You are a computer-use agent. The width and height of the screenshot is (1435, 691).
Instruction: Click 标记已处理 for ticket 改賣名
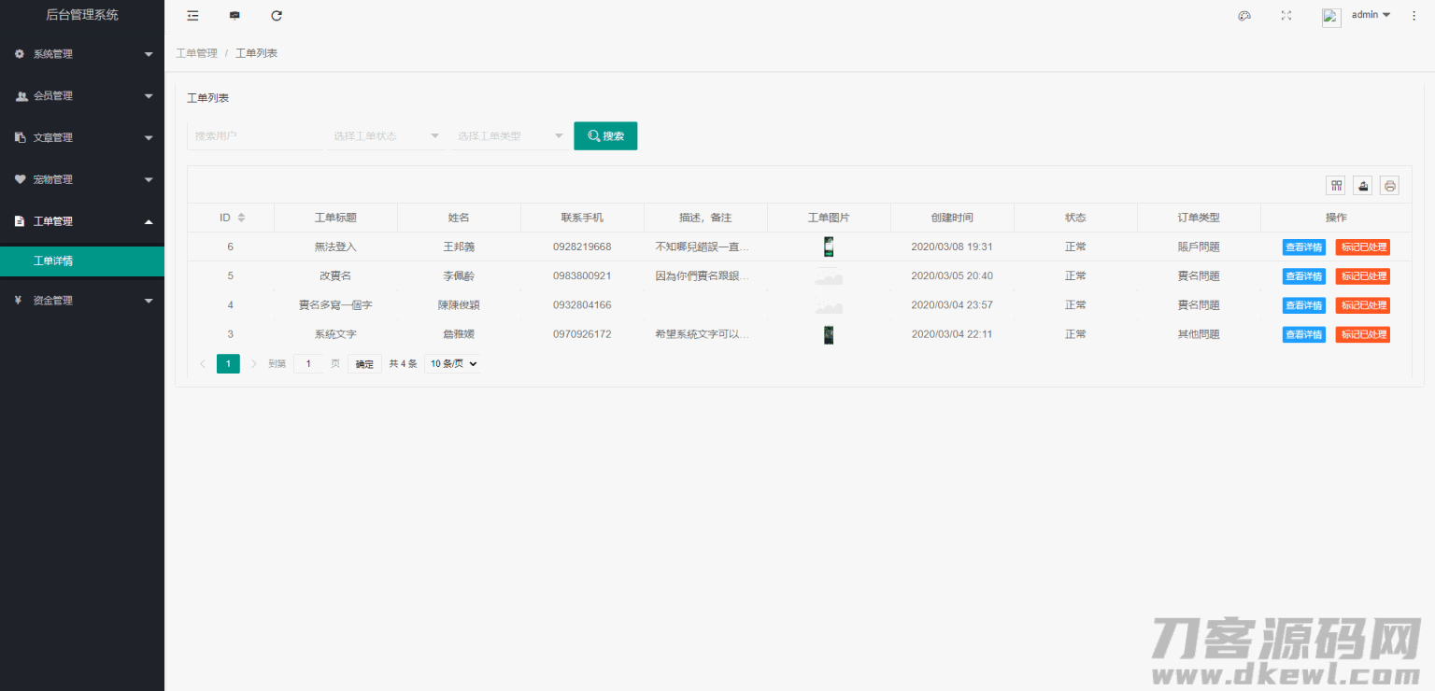point(1362,276)
